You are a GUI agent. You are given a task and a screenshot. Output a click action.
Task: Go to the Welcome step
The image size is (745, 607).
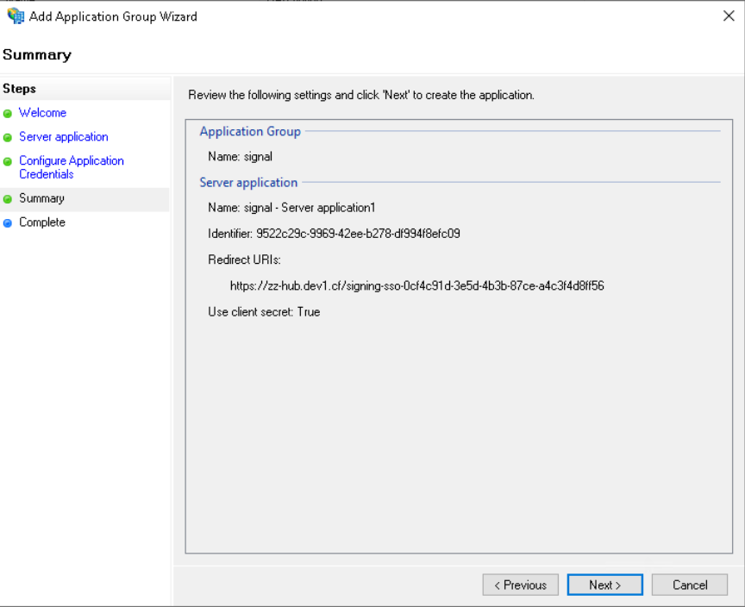click(42, 113)
